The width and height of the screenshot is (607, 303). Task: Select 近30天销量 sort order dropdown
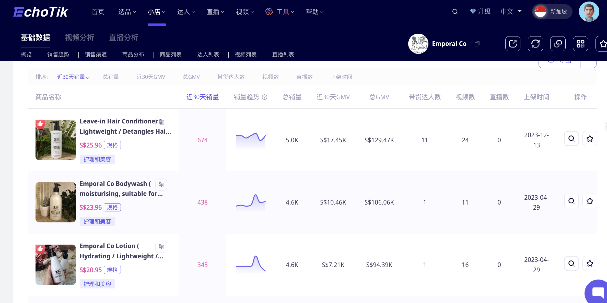tap(73, 76)
